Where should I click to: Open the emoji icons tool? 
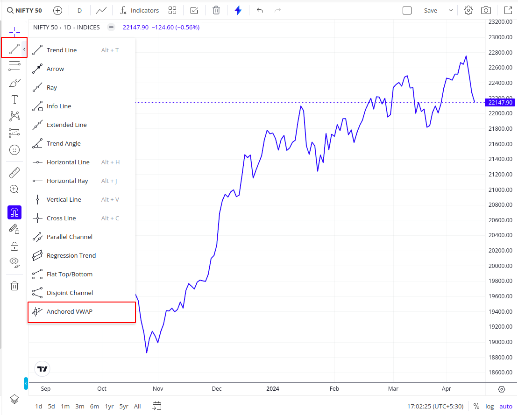pyautogui.click(x=14, y=150)
